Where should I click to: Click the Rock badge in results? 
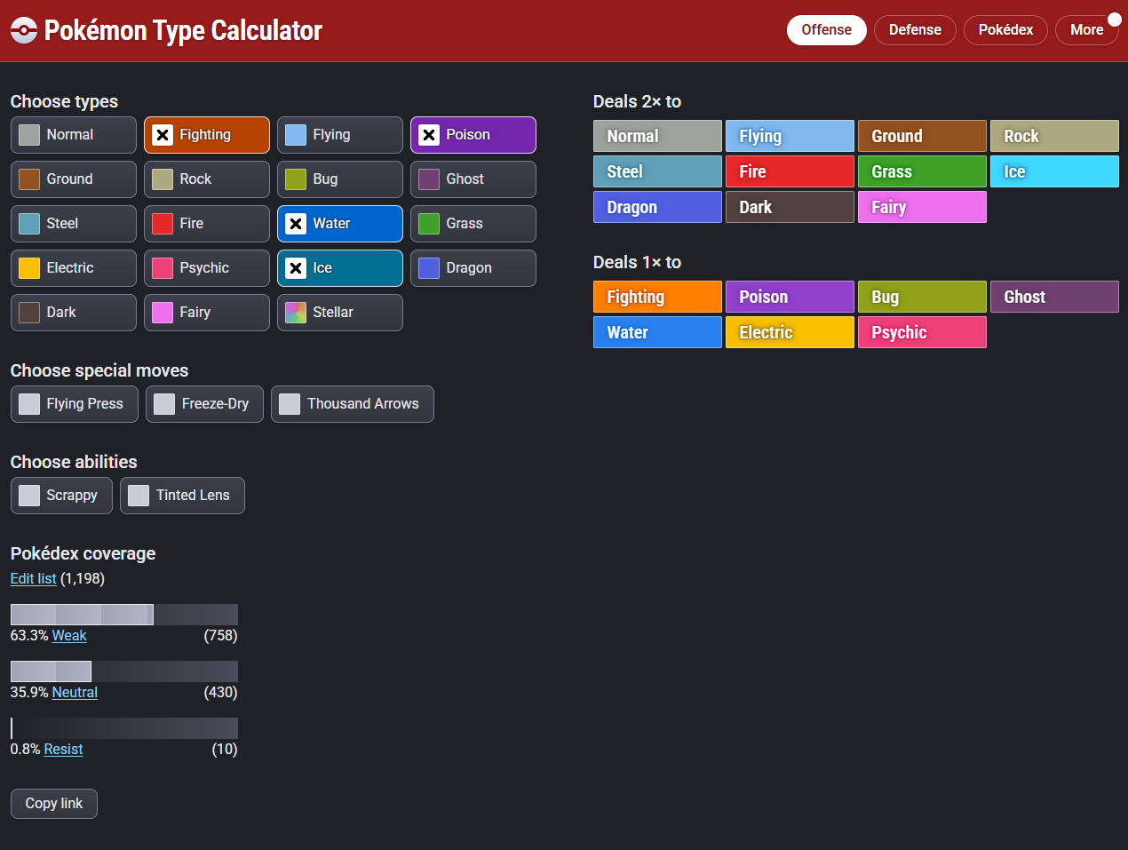click(1054, 136)
